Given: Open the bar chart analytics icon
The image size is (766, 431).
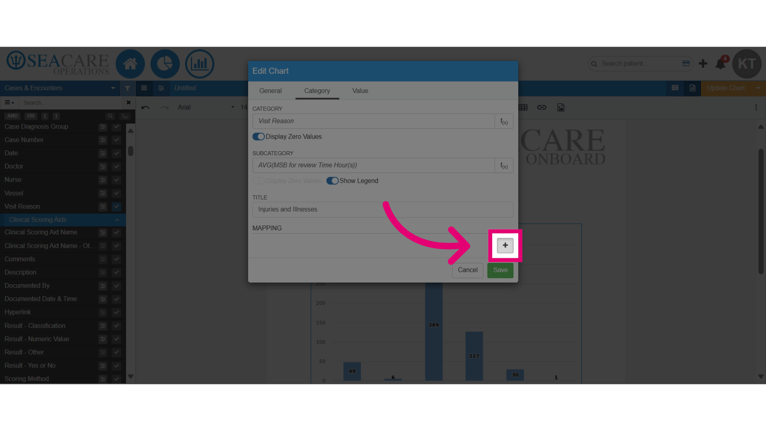Looking at the screenshot, I should [x=199, y=64].
